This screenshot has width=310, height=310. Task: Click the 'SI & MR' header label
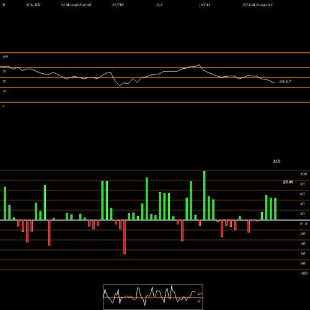(33, 5)
